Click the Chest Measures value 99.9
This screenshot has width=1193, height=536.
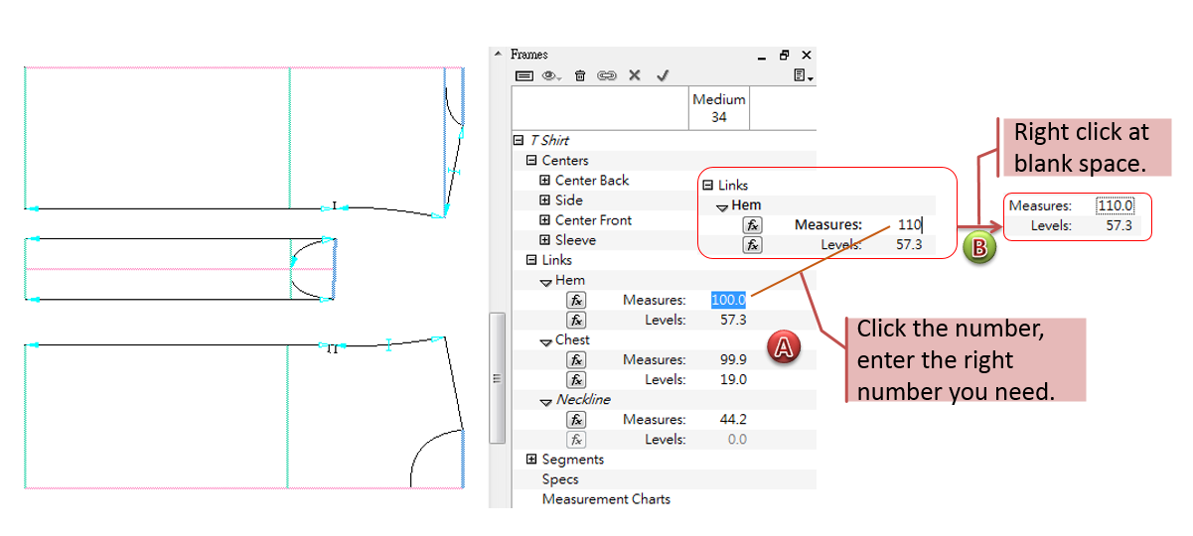point(732,359)
